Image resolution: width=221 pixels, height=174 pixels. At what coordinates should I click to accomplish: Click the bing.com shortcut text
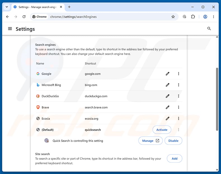[91, 85]
